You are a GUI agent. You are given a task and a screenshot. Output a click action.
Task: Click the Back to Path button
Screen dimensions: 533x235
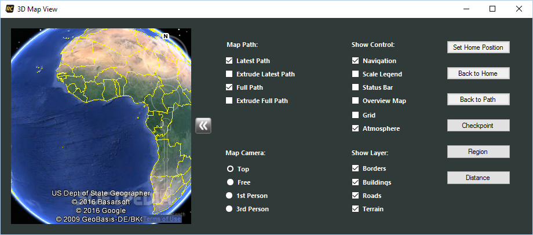(479, 100)
